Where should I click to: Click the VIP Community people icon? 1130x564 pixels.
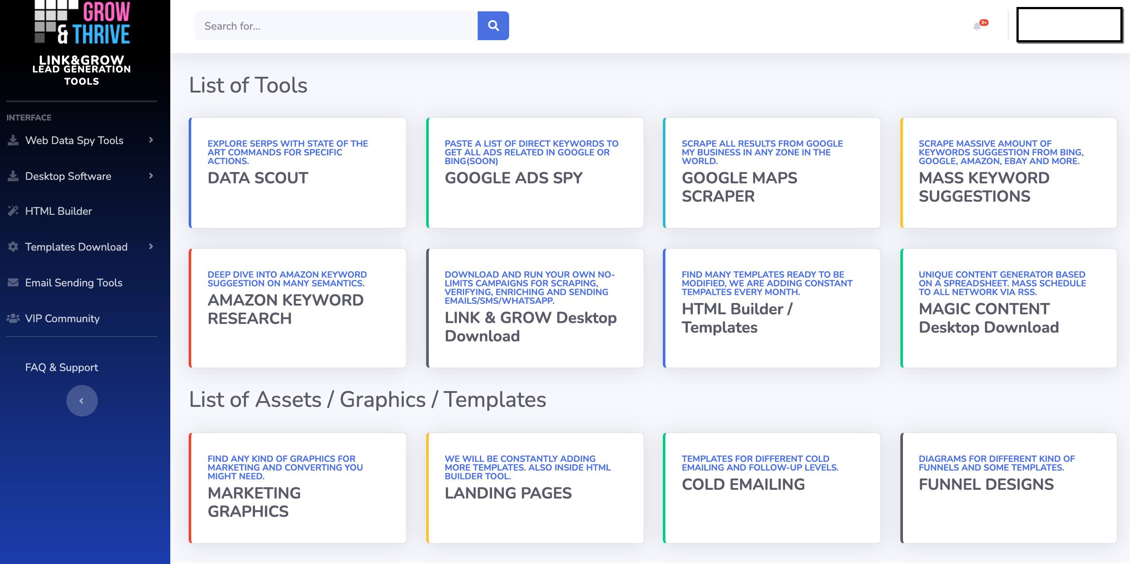click(13, 318)
